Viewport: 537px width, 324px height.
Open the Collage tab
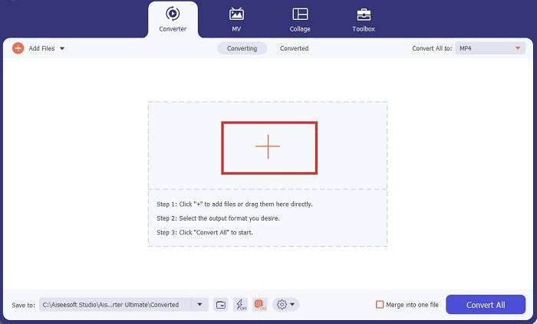pyautogui.click(x=300, y=19)
